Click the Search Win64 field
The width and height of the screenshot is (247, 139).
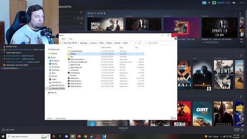(x=159, y=43)
